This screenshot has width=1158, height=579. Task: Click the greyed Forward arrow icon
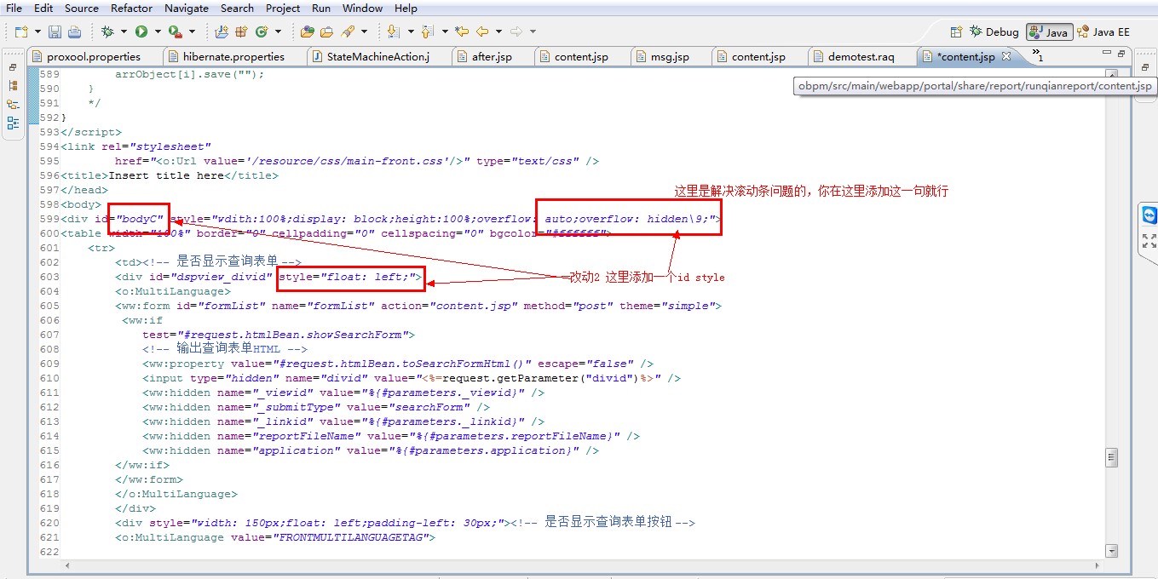click(x=516, y=32)
